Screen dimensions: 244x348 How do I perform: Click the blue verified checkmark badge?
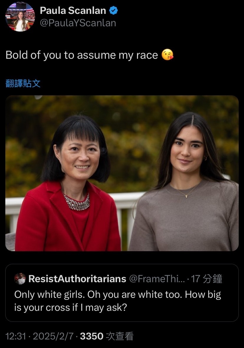tap(114, 11)
